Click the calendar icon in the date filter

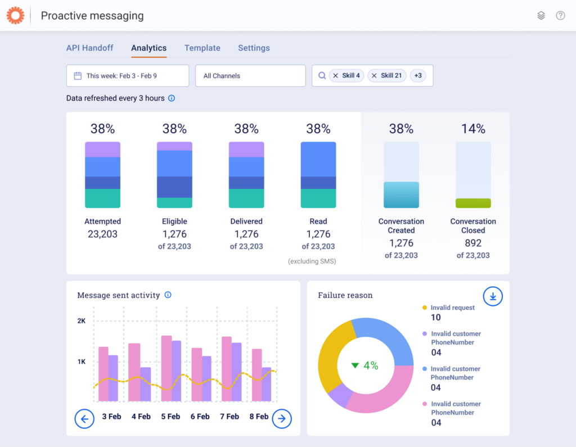pyautogui.click(x=78, y=75)
